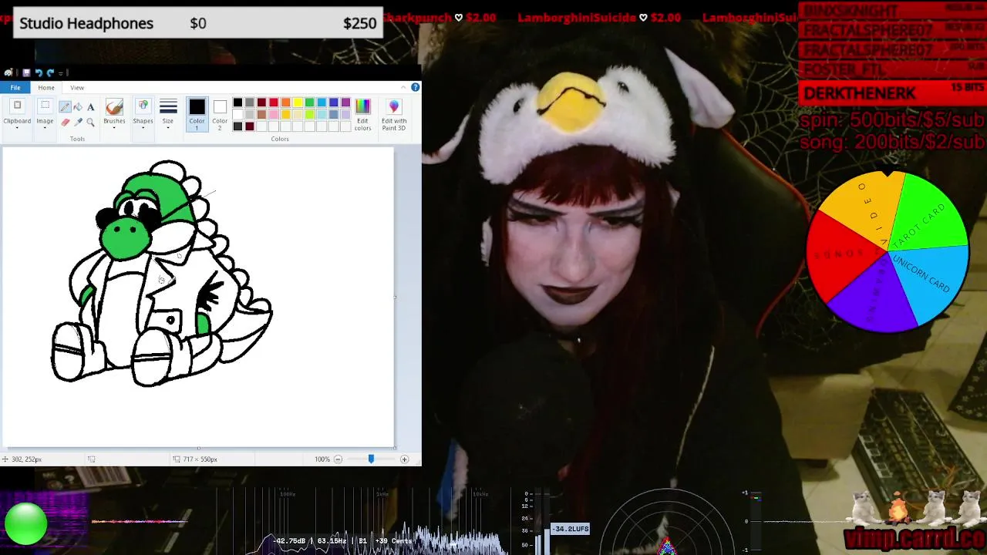Click the green orb in bottom-left overlay
Viewport: 987px width, 555px height.
coord(25,523)
